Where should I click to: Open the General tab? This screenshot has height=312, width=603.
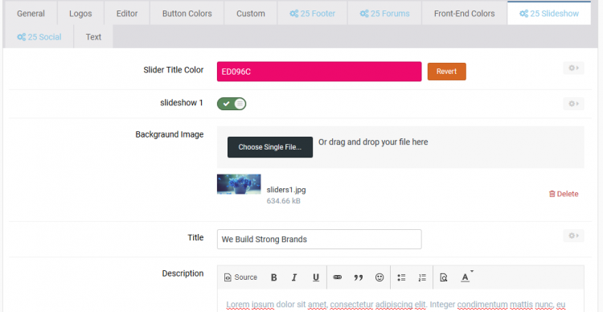(x=31, y=14)
